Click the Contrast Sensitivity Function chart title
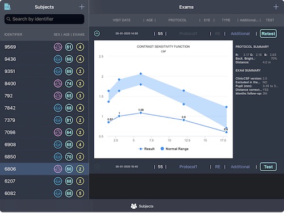The image size is (284, 213). pos(163,47)
